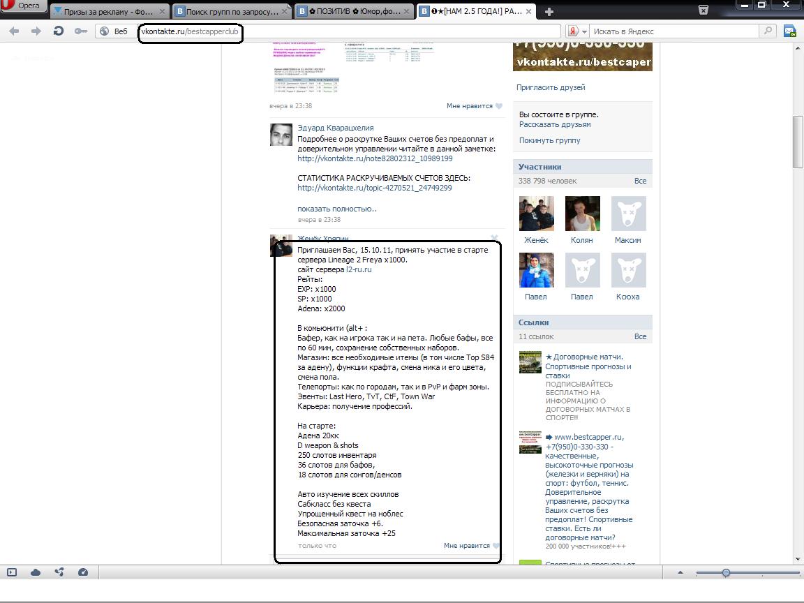Open the arrow next to the zoom slider
This screenshot has width=804, height=603.
(680, 572)
